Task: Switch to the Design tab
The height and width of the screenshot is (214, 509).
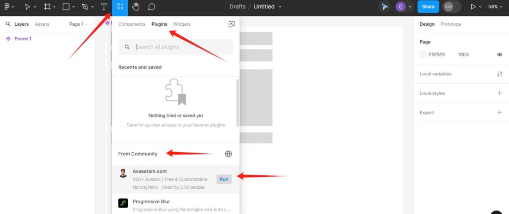Action: click(x=427, y=24)
